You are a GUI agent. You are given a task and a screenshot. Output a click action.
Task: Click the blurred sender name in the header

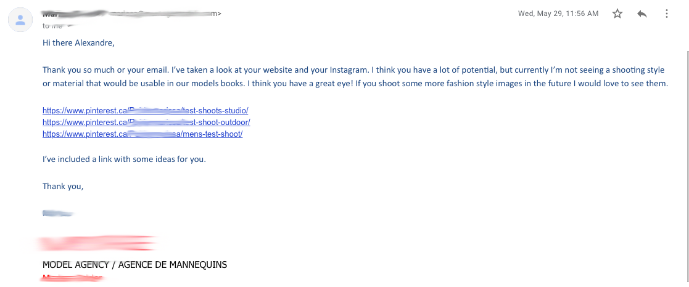[x=75, y=14]
